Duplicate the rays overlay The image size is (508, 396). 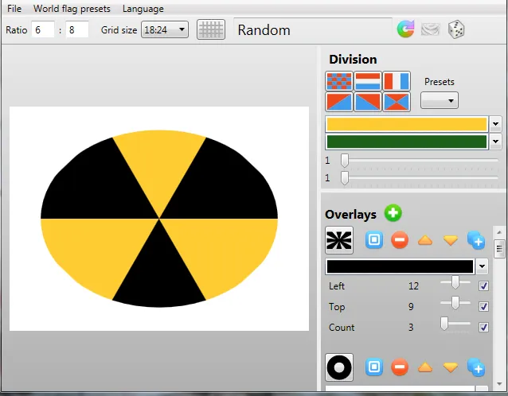[476, 240]
